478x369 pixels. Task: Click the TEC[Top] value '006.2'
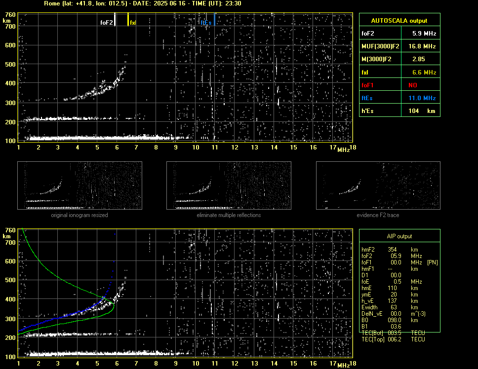395,339
